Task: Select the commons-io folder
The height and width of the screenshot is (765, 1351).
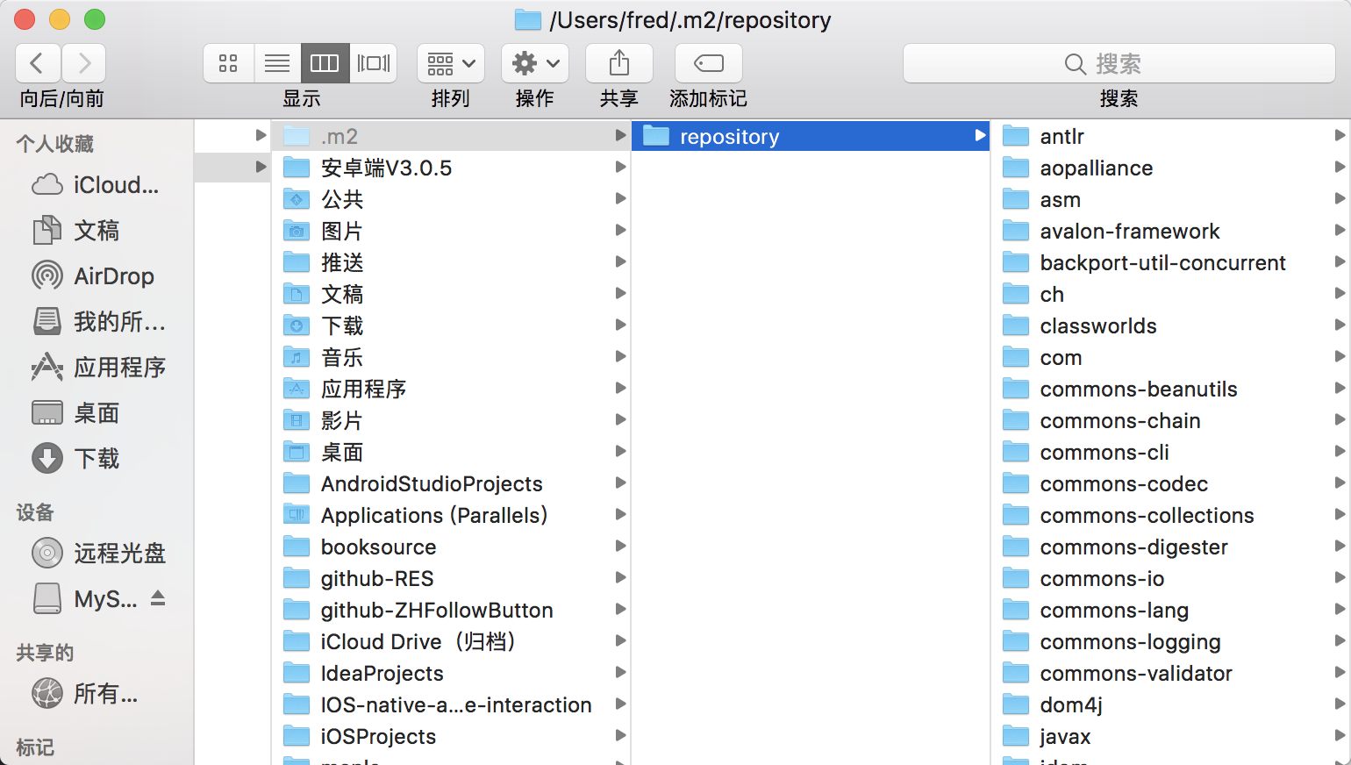Action: click(1171, 578)
